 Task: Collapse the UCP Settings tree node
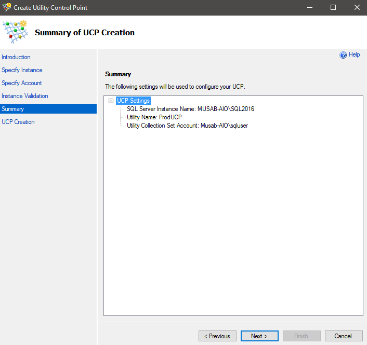(111, 101)
